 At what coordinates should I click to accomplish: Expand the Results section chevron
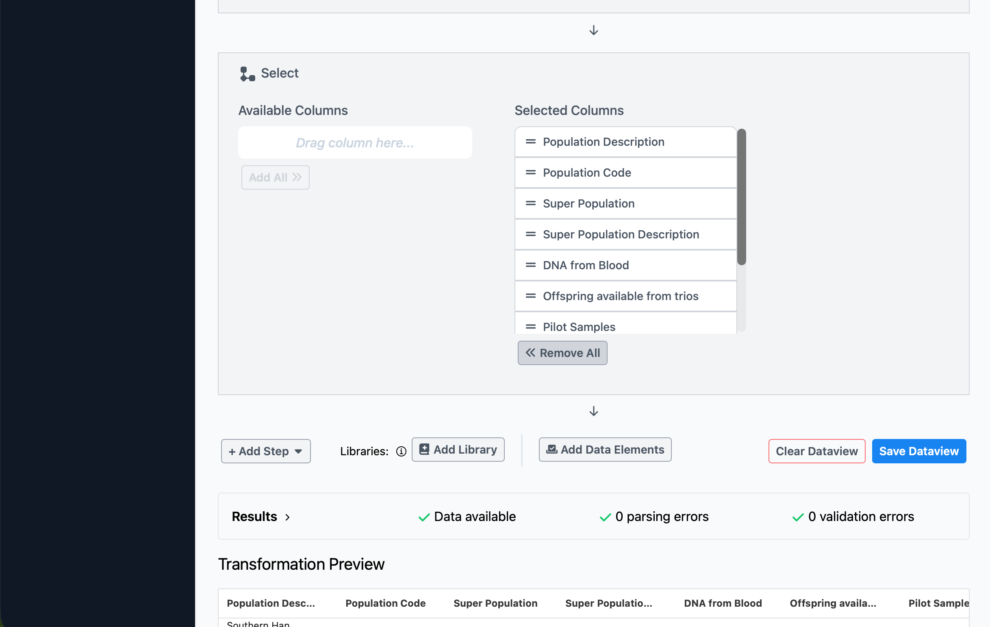point(287,517)
